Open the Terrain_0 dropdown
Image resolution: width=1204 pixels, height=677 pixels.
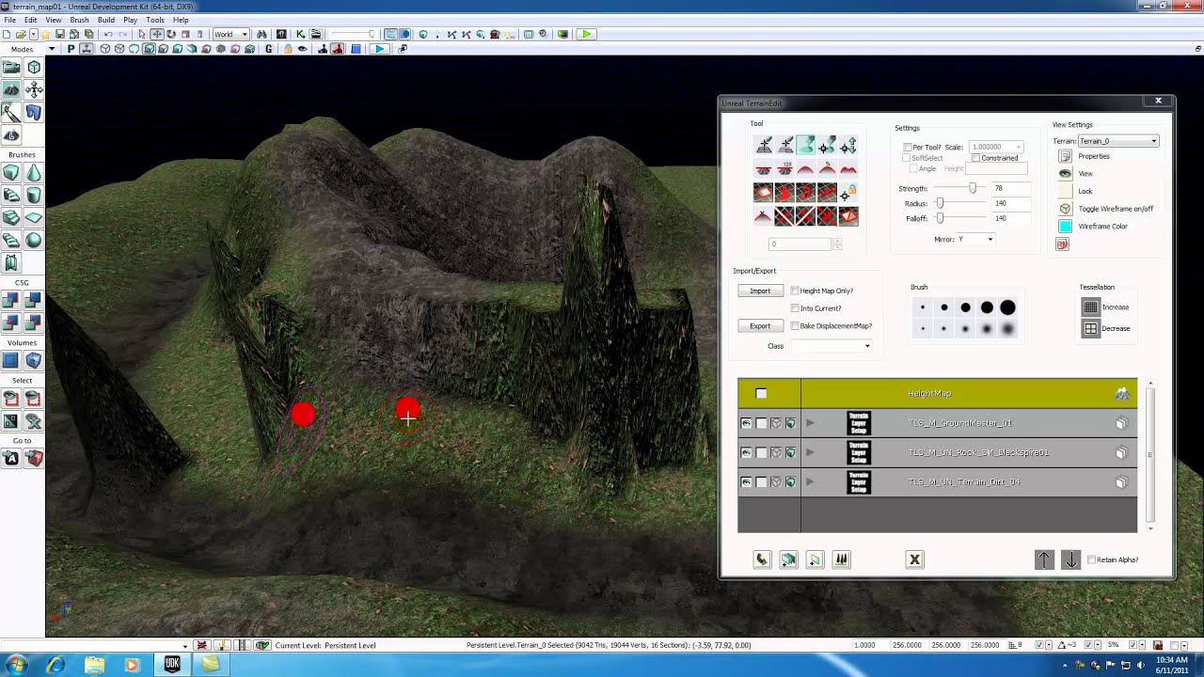pos(1117,141)
